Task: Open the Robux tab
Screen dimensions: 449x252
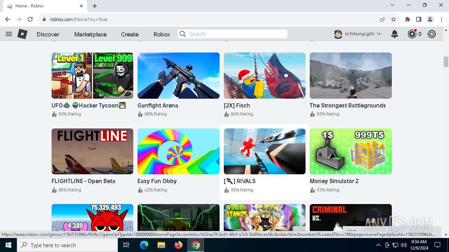Action: pos(162,34)
